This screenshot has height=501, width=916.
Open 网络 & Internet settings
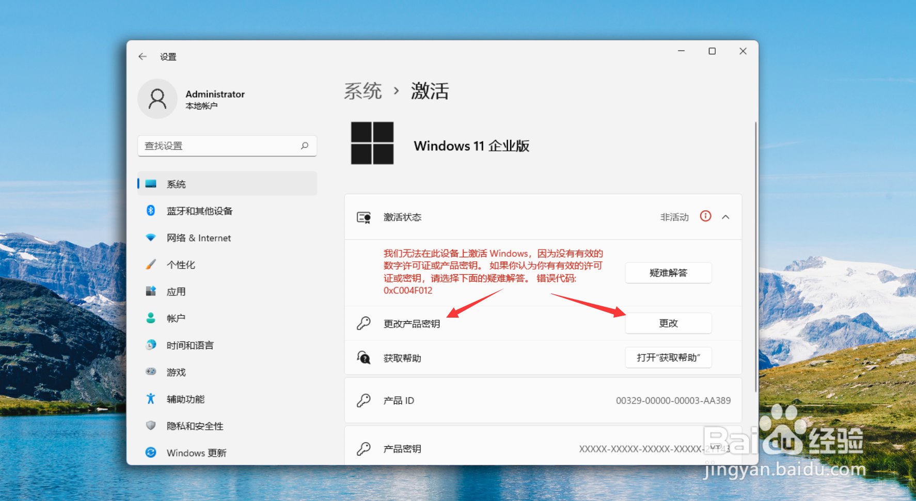pyautogui.click(x=227, y=238)
